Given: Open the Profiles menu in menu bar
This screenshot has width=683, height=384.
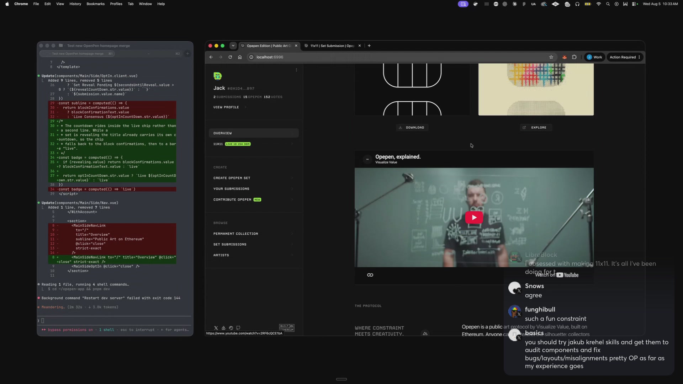Looking at the screenshot, I should [x=116, y=4].
